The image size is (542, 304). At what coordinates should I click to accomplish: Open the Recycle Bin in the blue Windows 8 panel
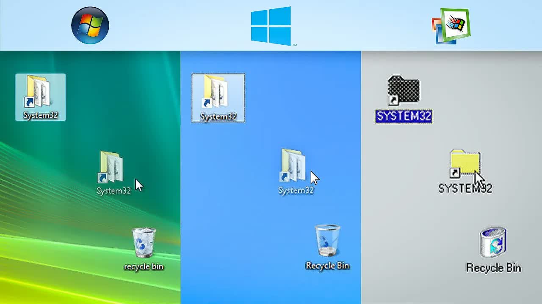tap(327, 241)
